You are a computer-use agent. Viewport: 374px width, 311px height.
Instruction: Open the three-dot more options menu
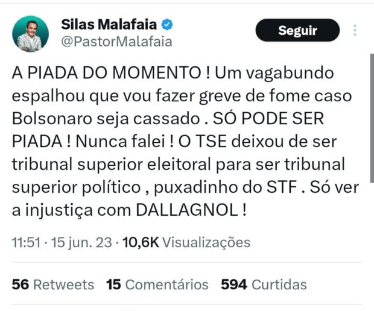tap(355, 30)
